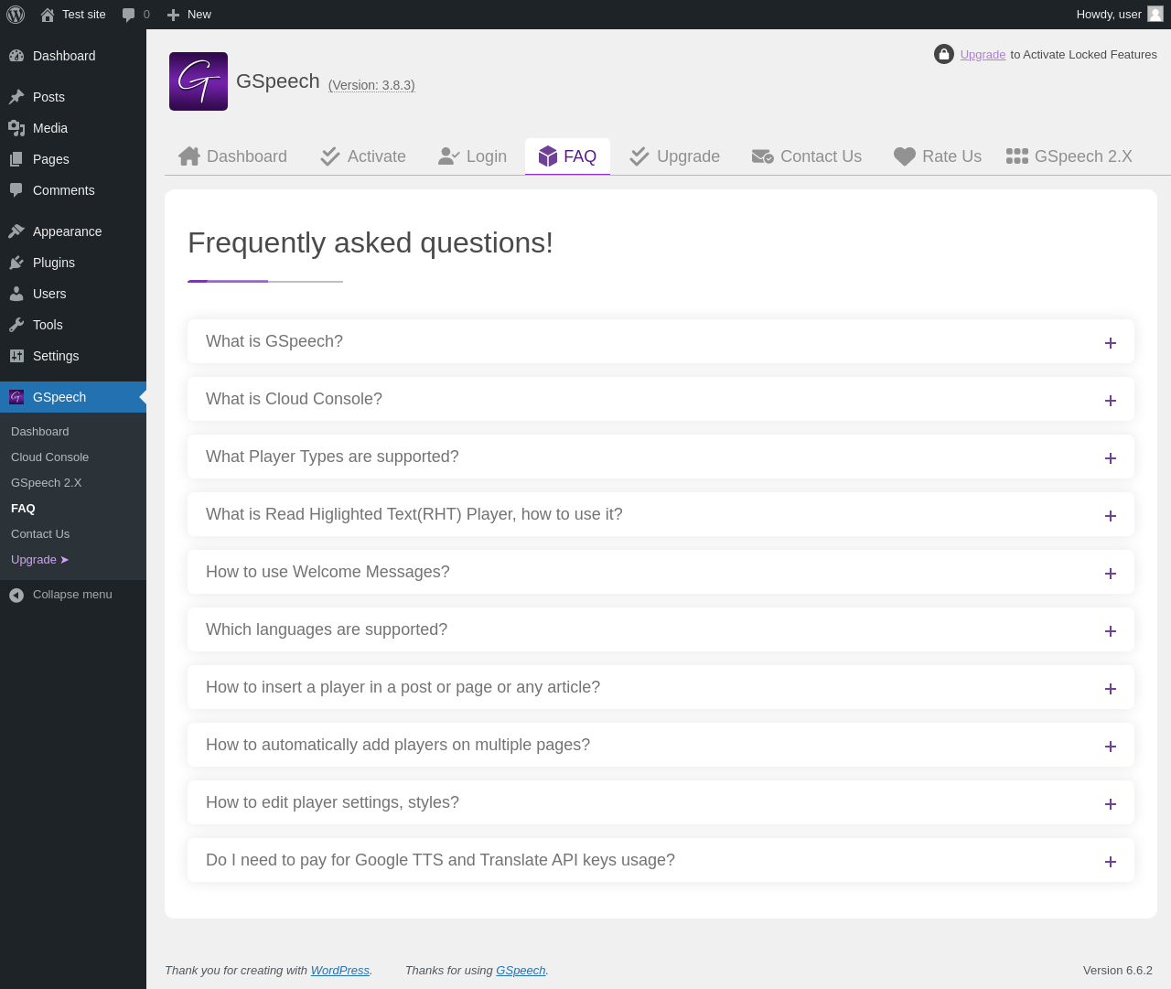Click the user-check icon on Login tab

coord(448,156)
